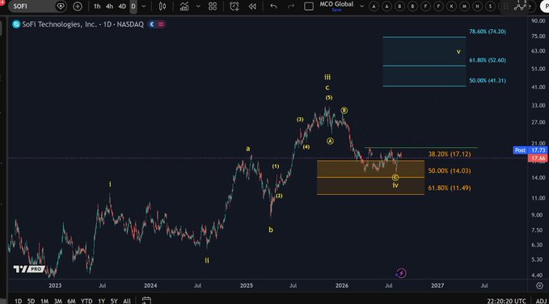Open the Indicators panel

(x=184, y=6)
